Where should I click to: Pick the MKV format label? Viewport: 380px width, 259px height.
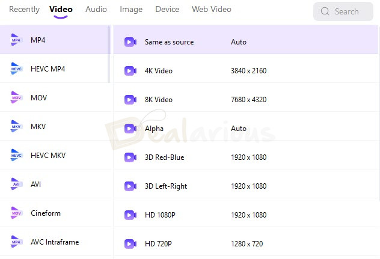38,126
